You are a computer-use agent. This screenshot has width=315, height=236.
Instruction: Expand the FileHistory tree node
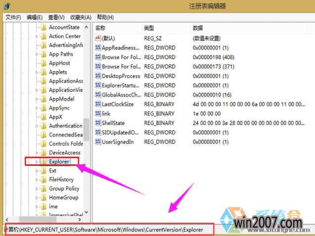pyautogui.click(x=37, y=180)
